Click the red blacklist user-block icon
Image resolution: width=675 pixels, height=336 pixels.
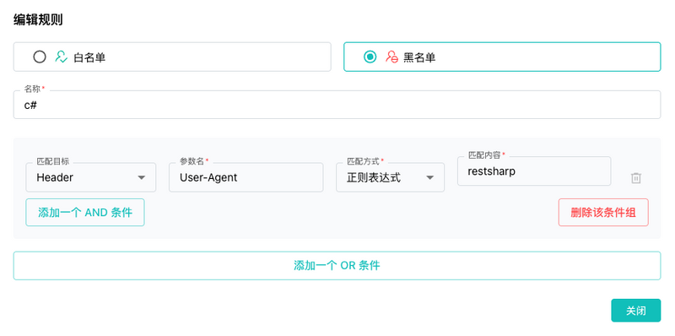coord(391,57)
